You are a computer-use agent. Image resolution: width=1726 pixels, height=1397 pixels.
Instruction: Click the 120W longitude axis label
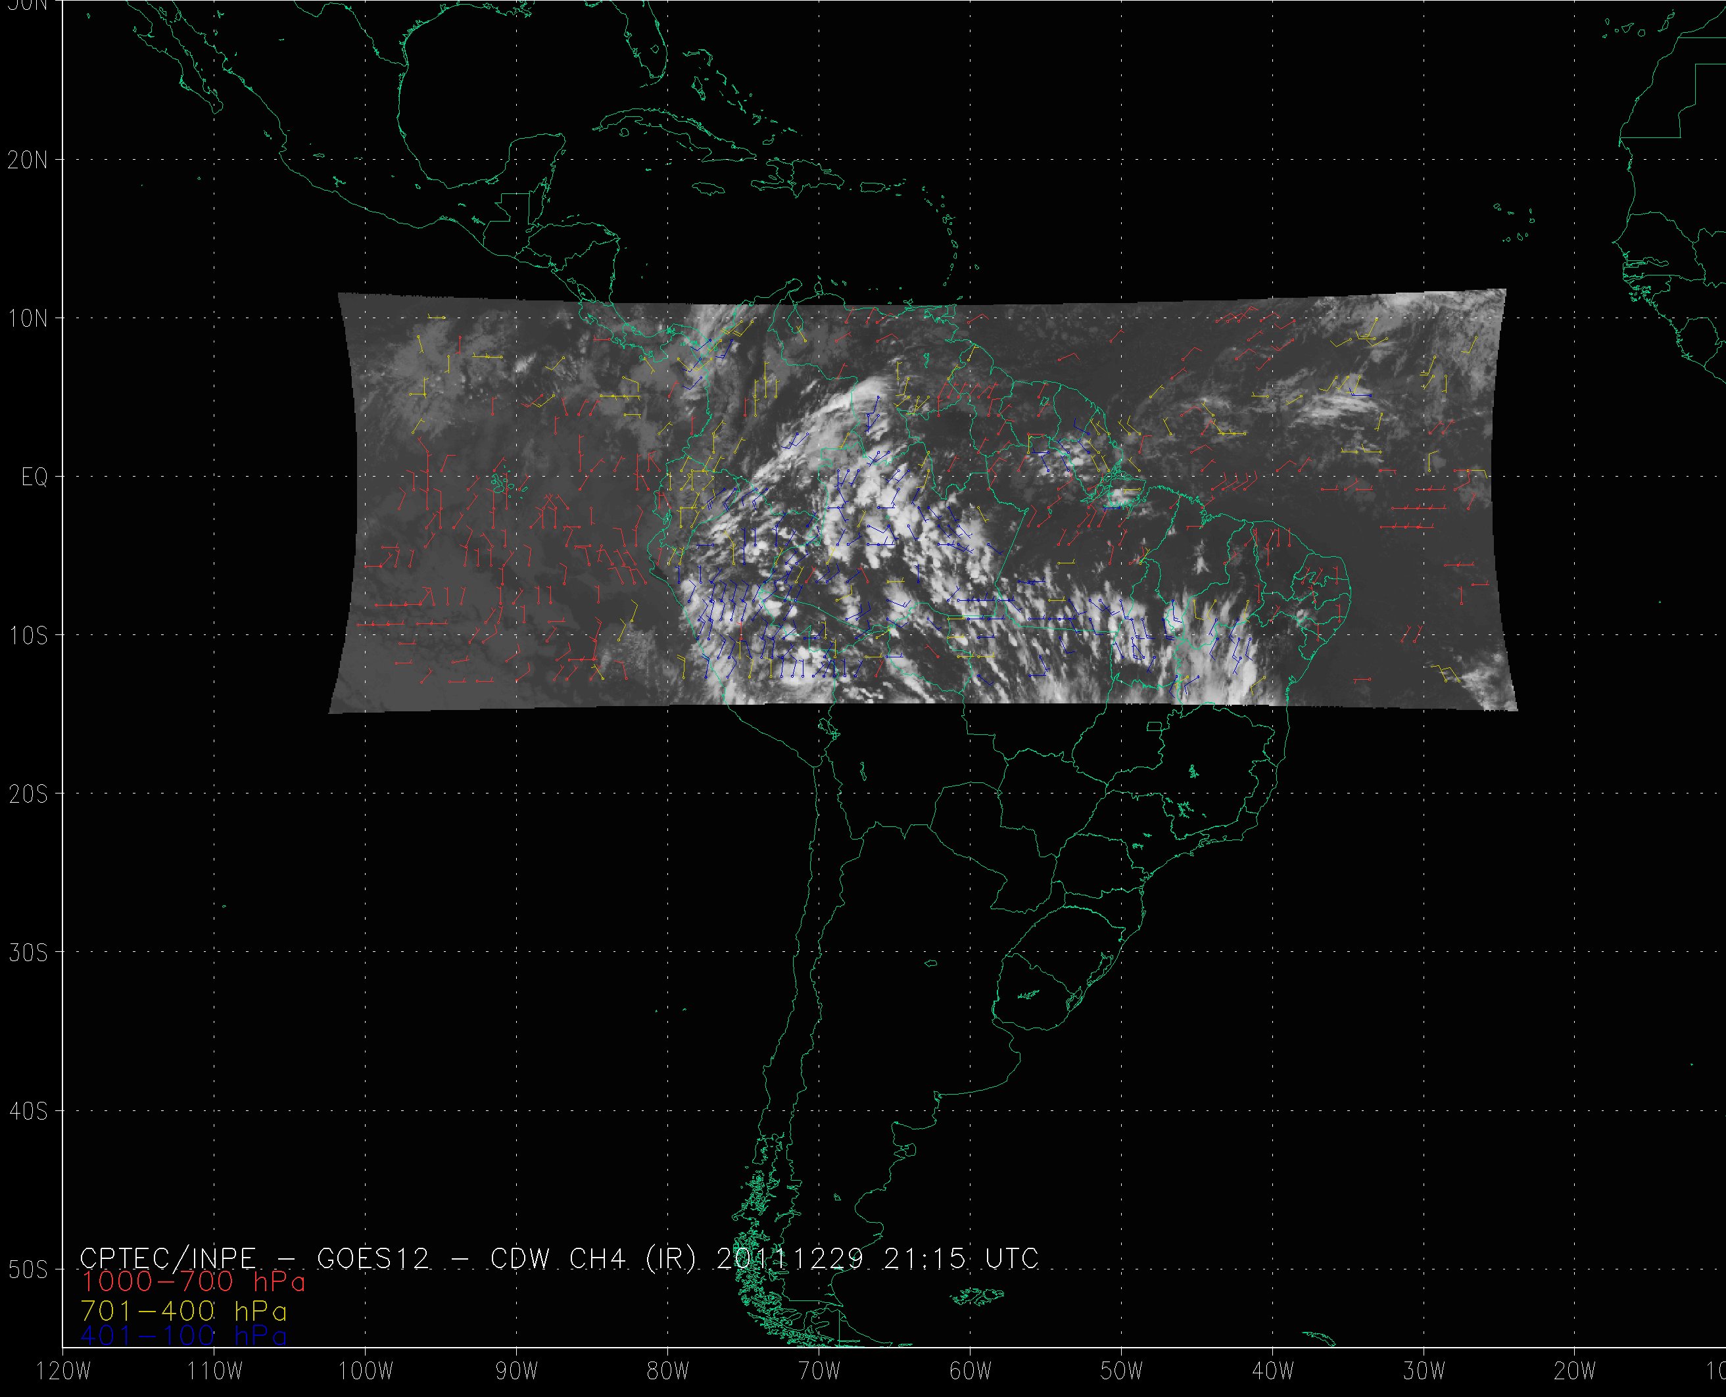point(64,1372)
